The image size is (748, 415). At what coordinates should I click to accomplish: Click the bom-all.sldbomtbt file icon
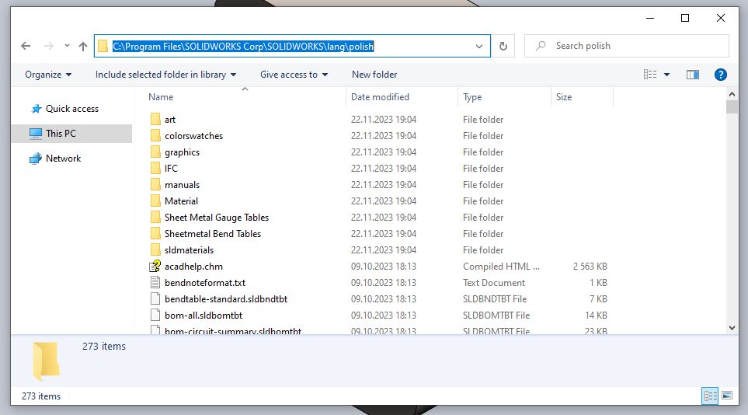[x=155, y=316]
